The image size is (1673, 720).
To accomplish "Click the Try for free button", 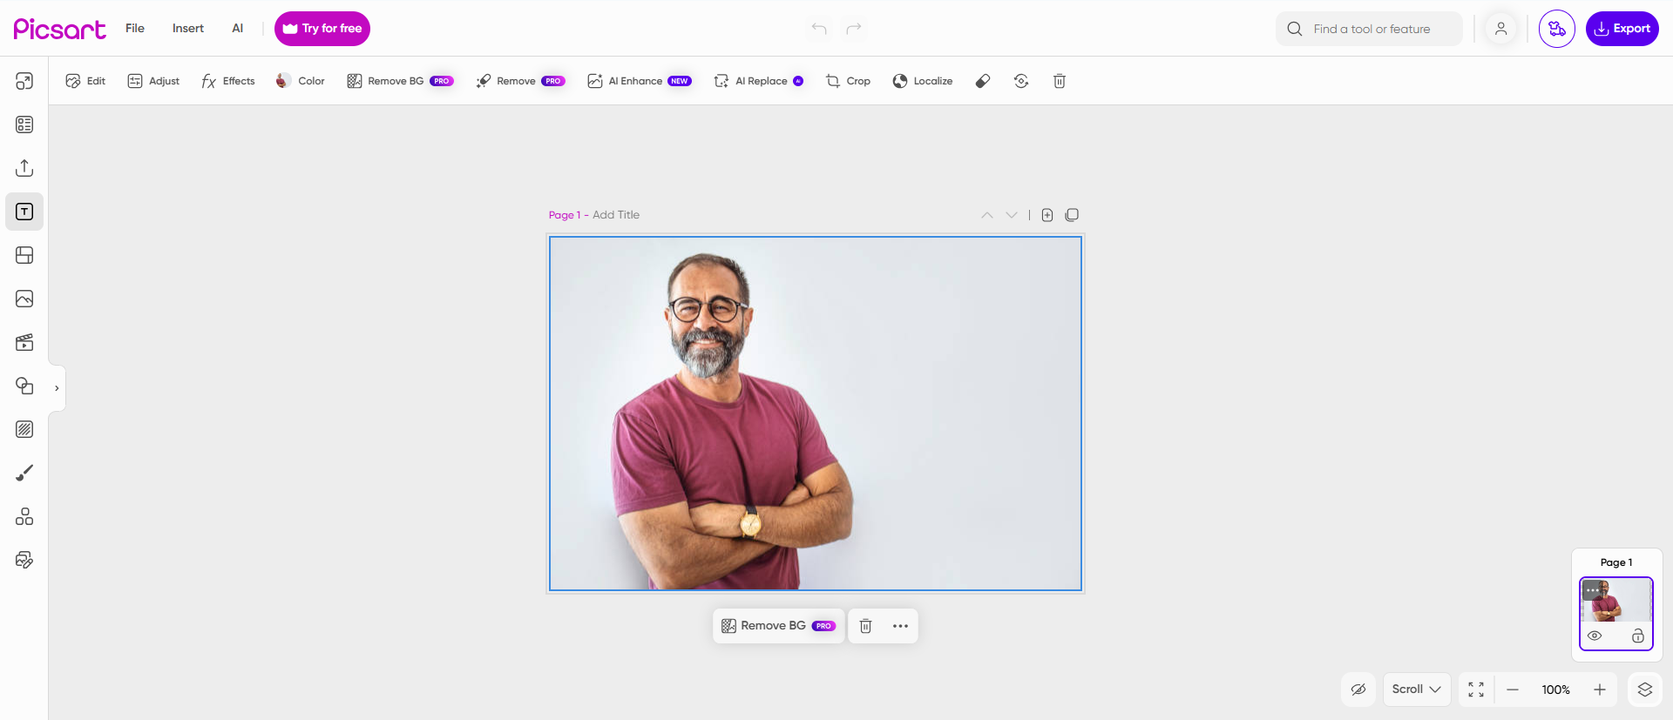I will [x=322, y=29].
